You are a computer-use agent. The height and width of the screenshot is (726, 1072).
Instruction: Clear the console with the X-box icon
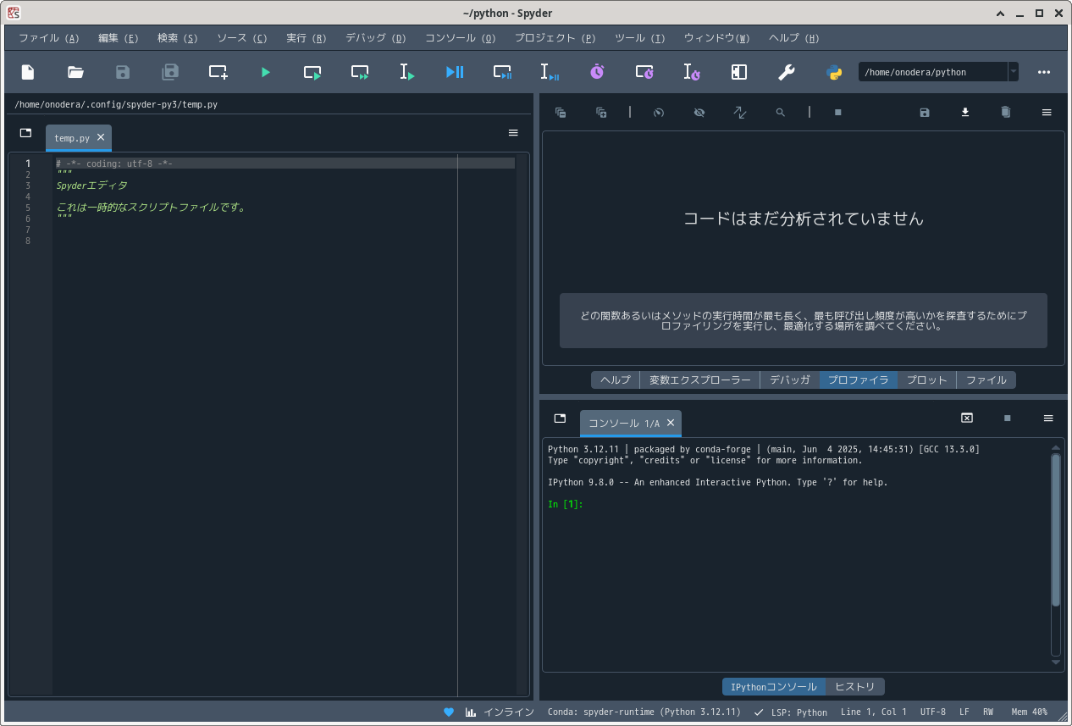(967, 418)
